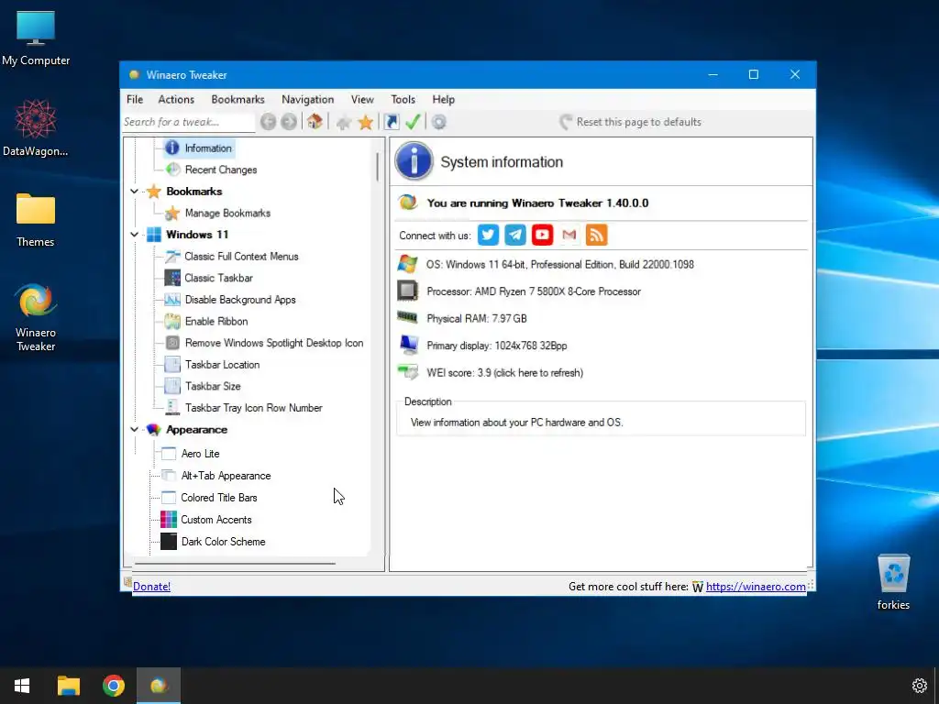Collapse the Bookmarks tree section
The width and height of the screenshot is (939, 704).
point(134,192)
